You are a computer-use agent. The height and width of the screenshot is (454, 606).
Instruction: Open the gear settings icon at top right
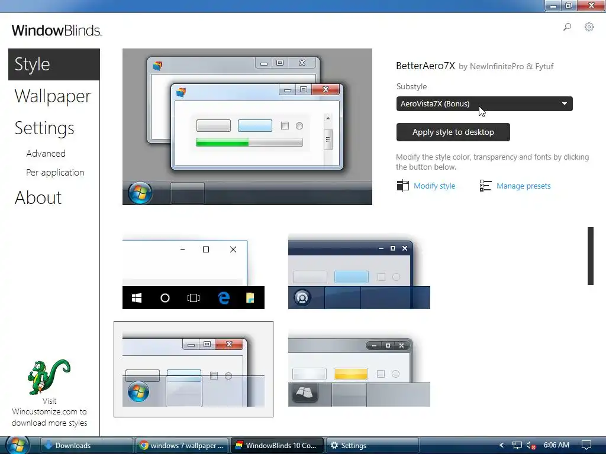[589, 27]
